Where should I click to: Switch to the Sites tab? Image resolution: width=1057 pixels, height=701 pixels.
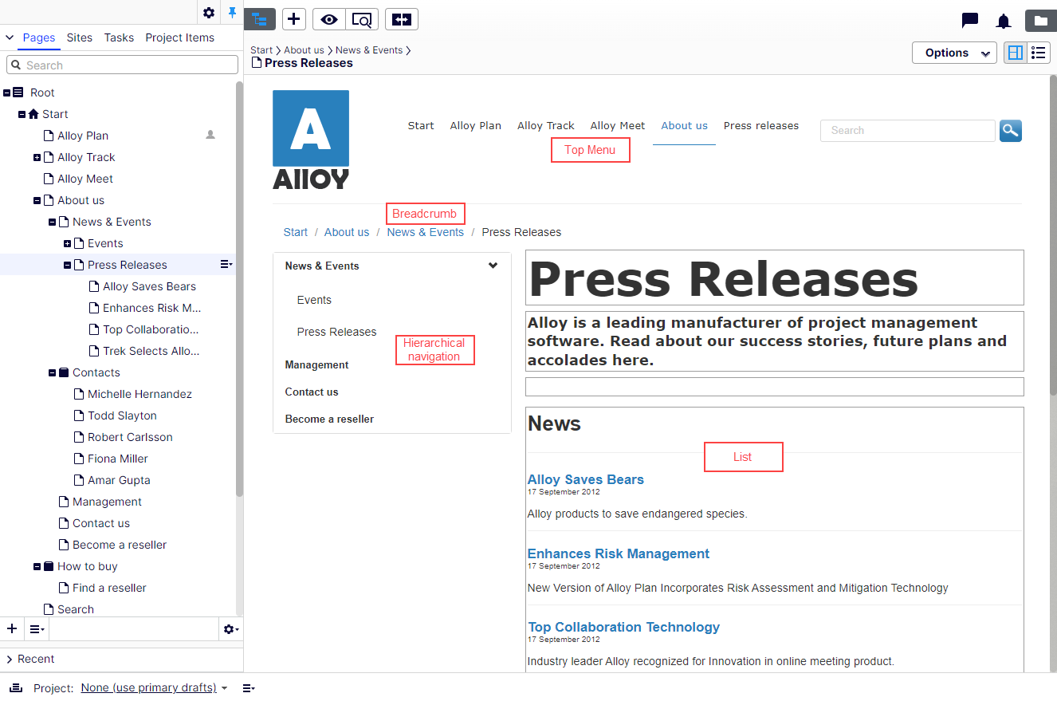[x=80, y=37]
